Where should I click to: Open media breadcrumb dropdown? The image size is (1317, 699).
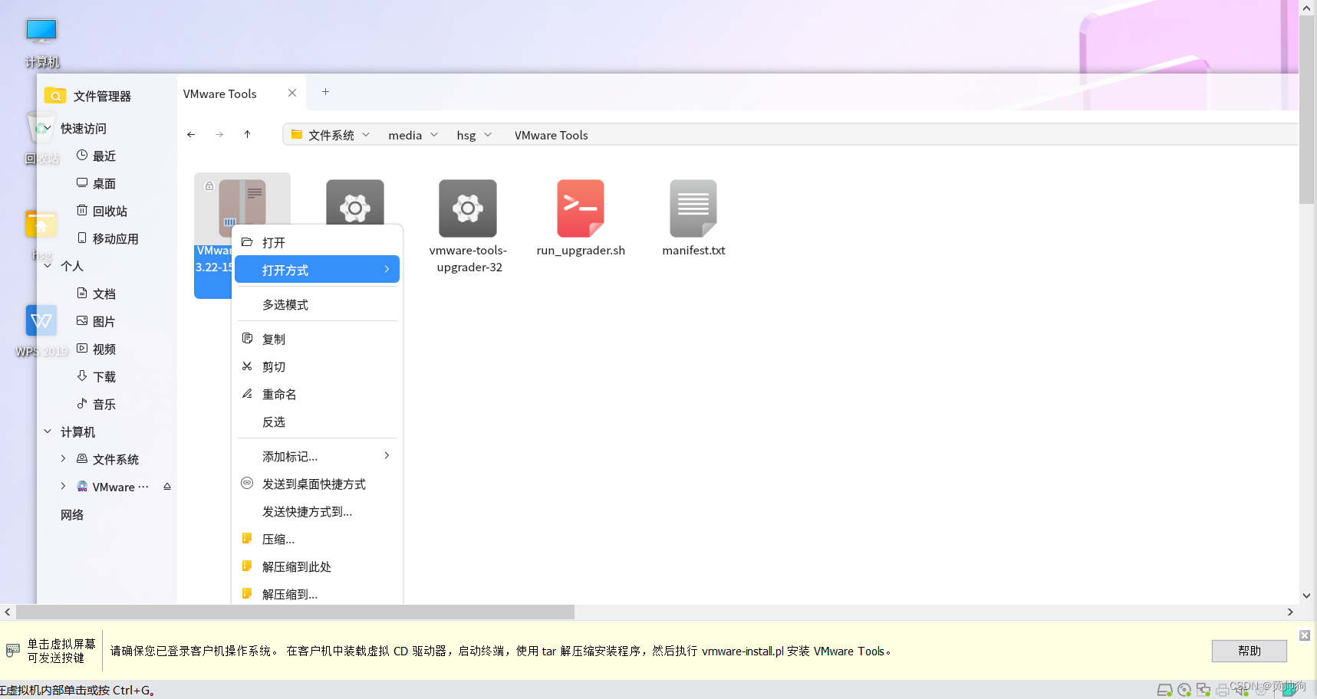434,135
